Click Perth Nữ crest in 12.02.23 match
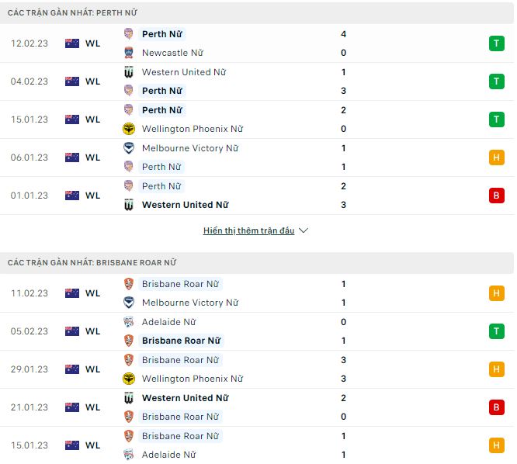The height and width of the screenshot is (464, 517). tap(129, 34)
